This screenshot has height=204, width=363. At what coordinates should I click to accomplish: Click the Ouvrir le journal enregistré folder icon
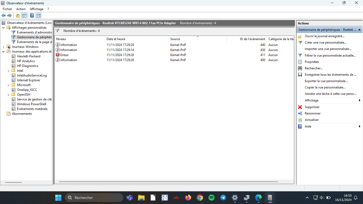[x=300, y=36]
